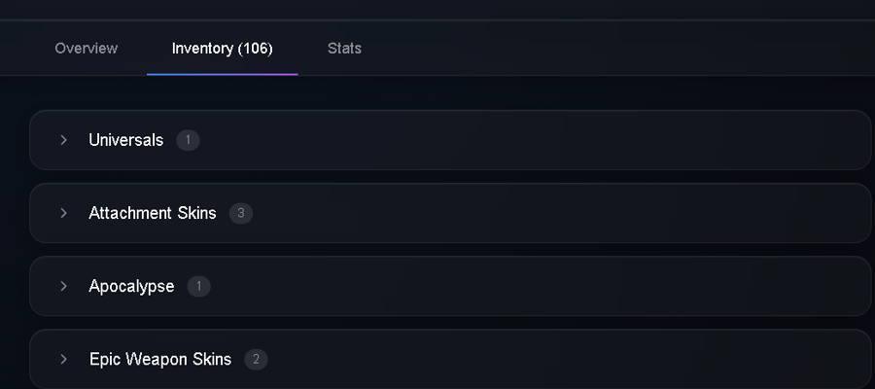Click the badge showing 2 on Epic Weapon Skins
The image size is (875, 389).
[x=256, y=360]
